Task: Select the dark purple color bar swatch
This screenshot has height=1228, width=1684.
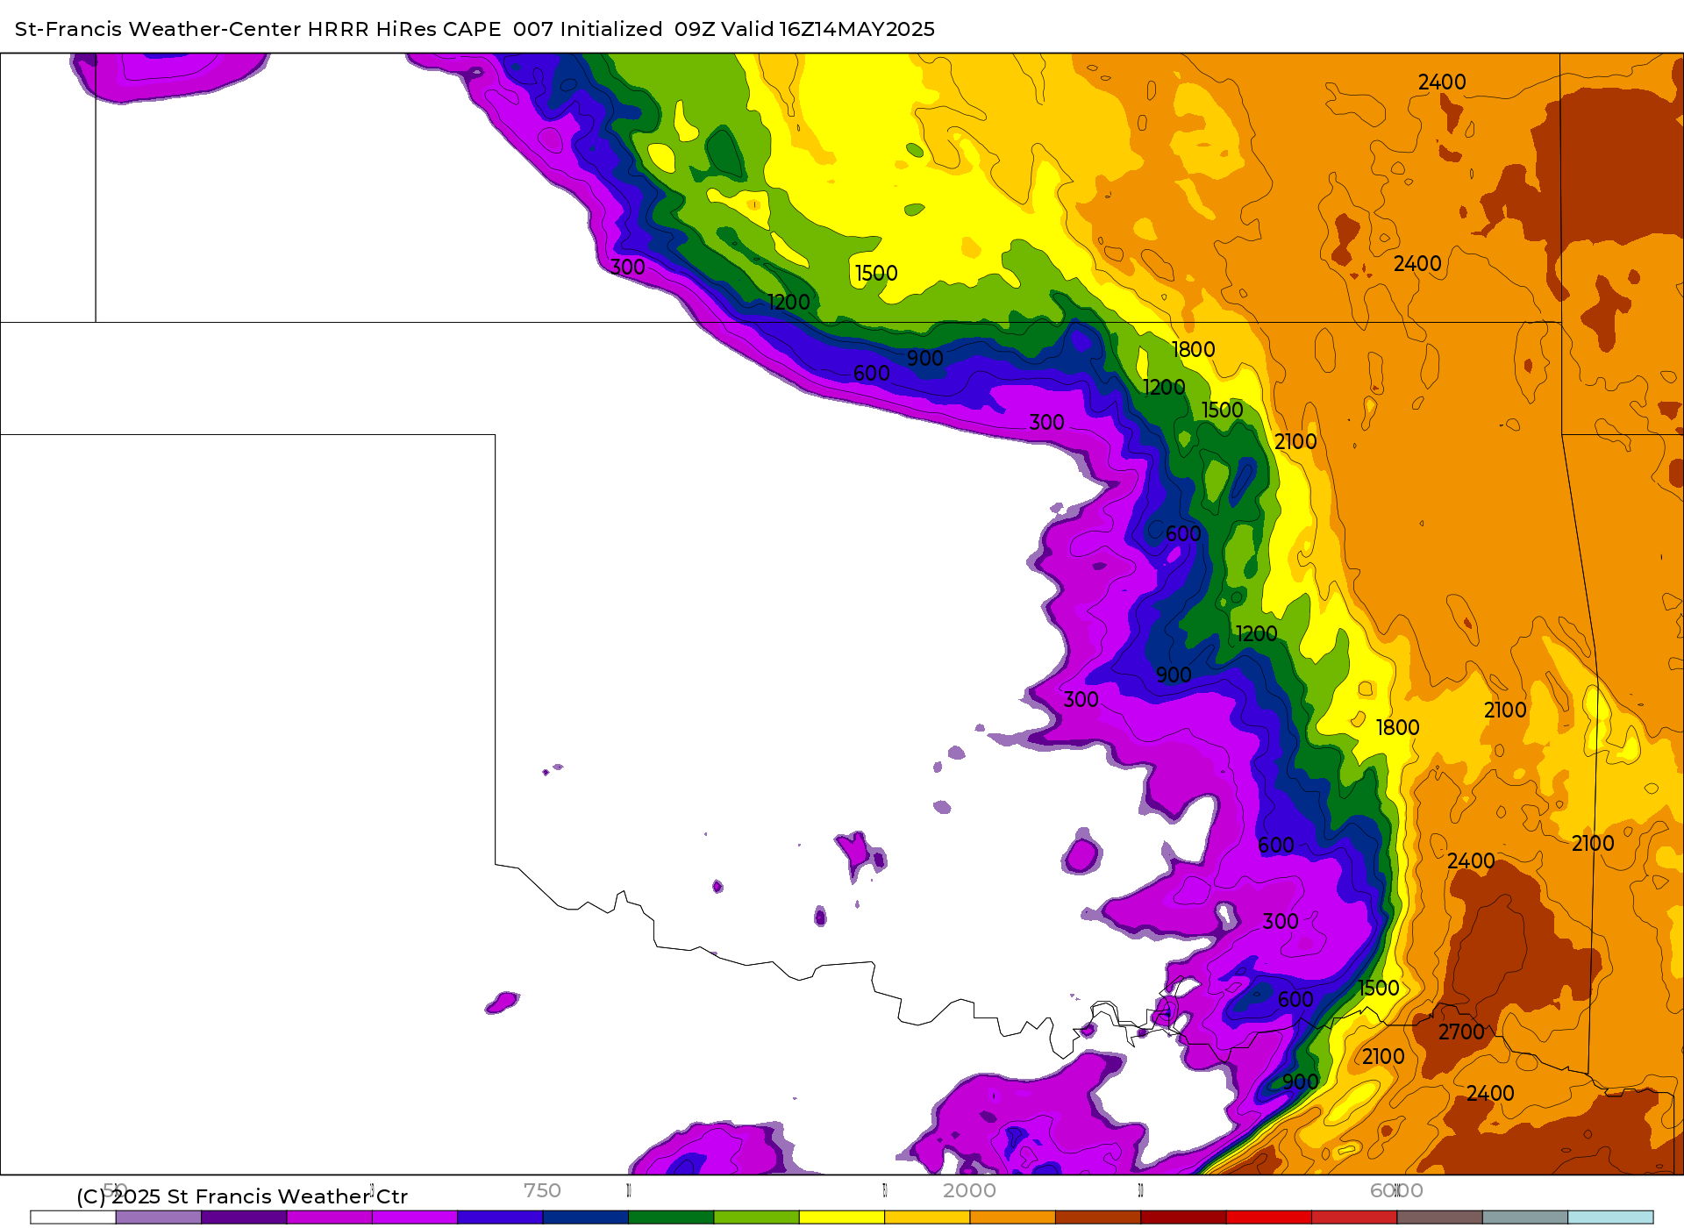Action: (x=244, y=1217)
